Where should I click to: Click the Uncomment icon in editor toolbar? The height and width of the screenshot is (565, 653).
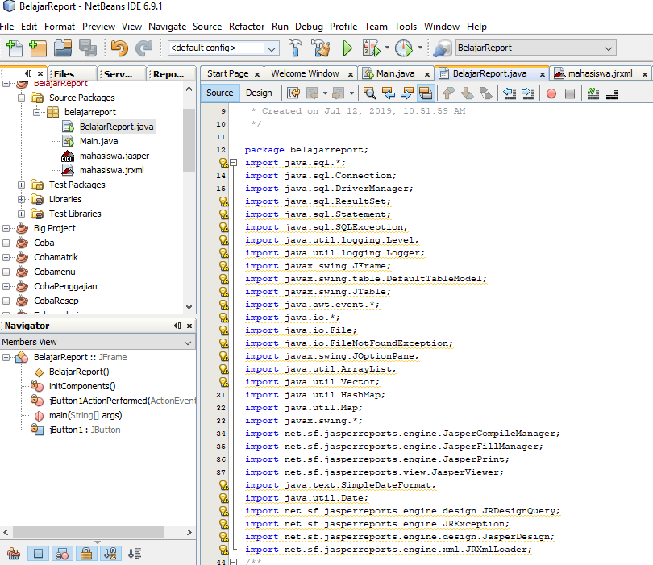click(x=612, y=94)
